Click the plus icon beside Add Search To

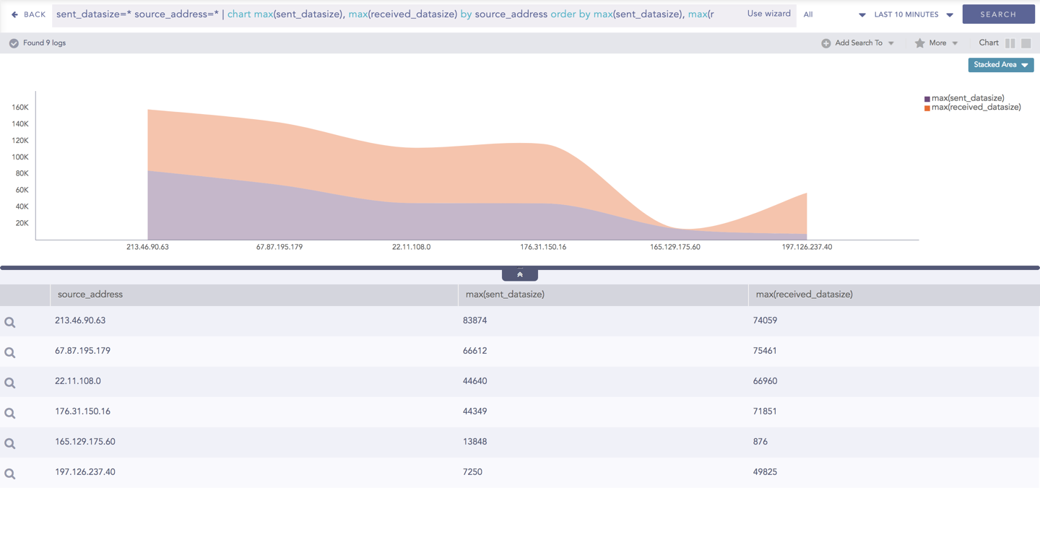825,43
